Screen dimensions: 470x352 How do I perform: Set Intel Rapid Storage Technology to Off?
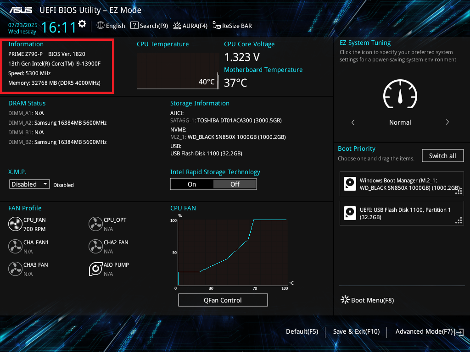(x=235, y=184)
